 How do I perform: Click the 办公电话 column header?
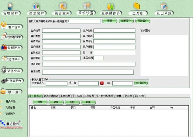[x=115, y=108]
